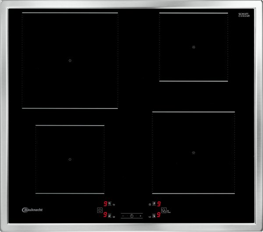Tap the bottom-right red 9 display

pyautogui.click(x=159, y=216)
